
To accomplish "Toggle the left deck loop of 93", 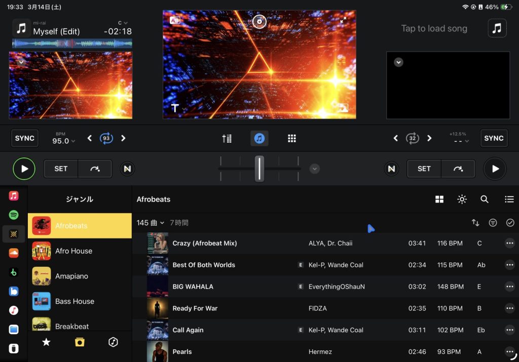I will [106, 138].
